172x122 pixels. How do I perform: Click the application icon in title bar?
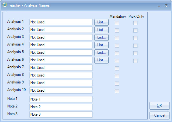5,5
